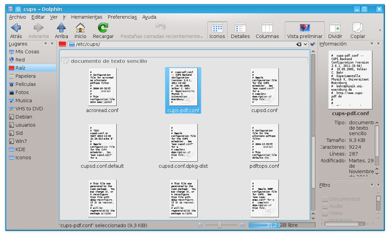Go up a directory with Arriba
This screenshot has width=390, height=237.
point(61,30)
